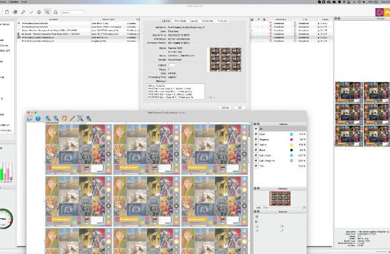Switch to the Layout tab
390x254 pixels.
tap(194, 21)
